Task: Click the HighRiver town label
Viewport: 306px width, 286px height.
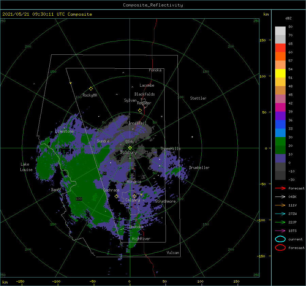Action: 141,239
